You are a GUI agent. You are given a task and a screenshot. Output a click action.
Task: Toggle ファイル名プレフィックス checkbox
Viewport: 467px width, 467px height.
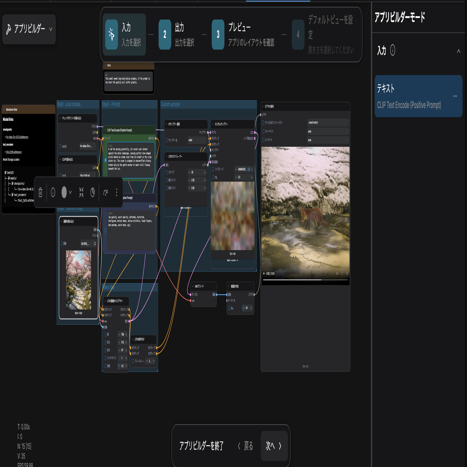[263, 123]
